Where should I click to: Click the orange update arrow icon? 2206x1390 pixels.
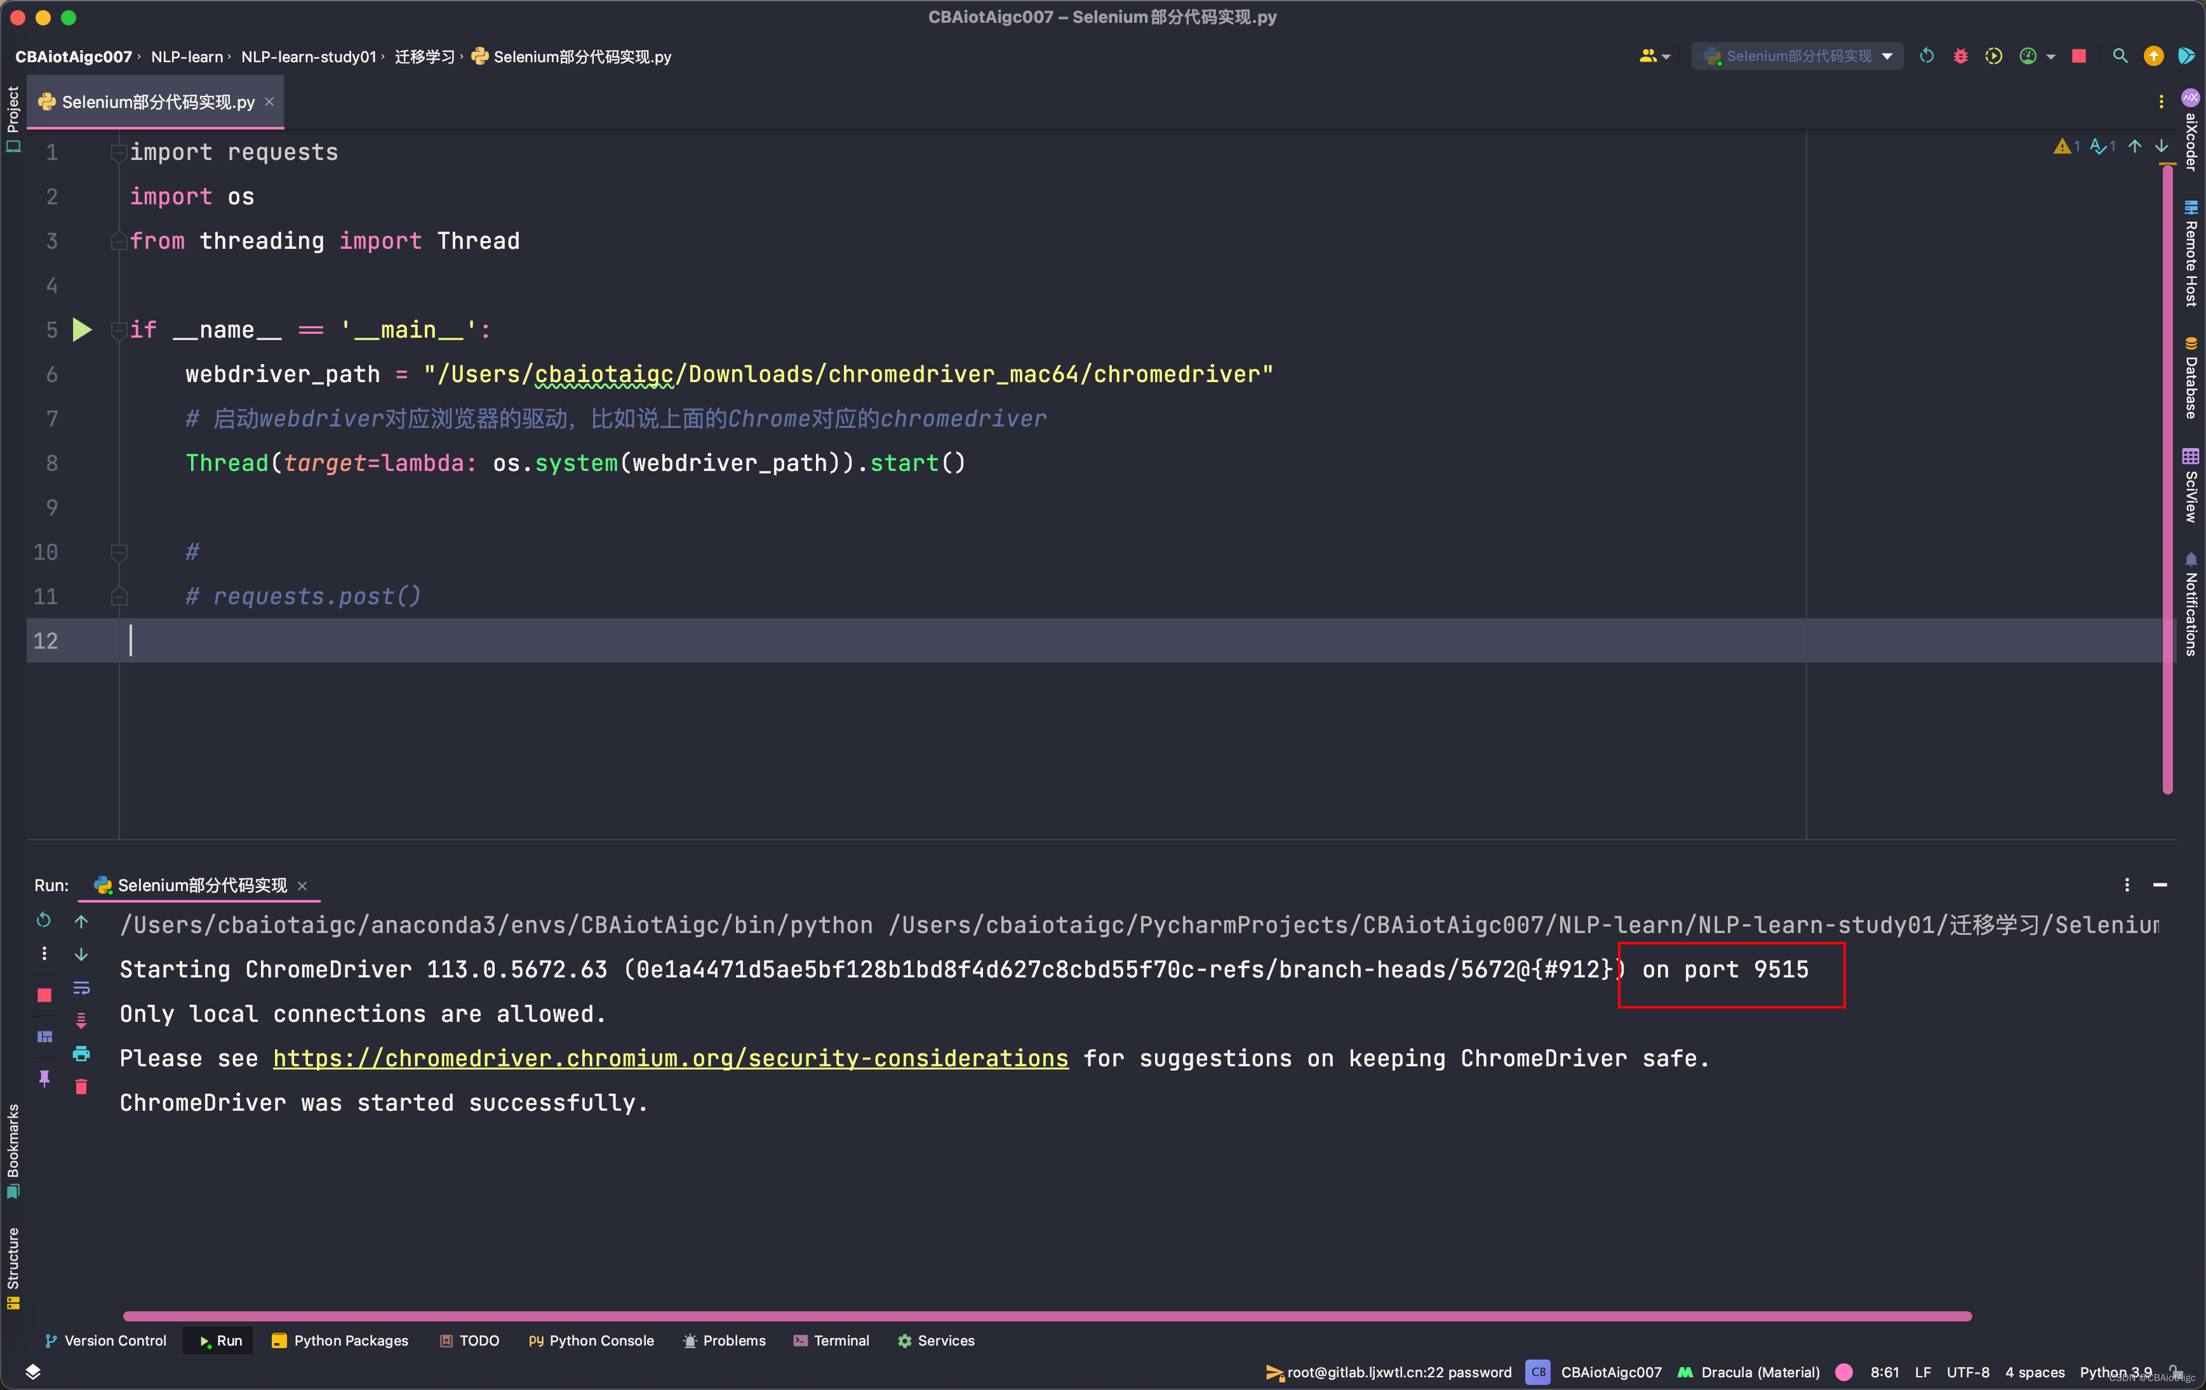coord(2153,56)
